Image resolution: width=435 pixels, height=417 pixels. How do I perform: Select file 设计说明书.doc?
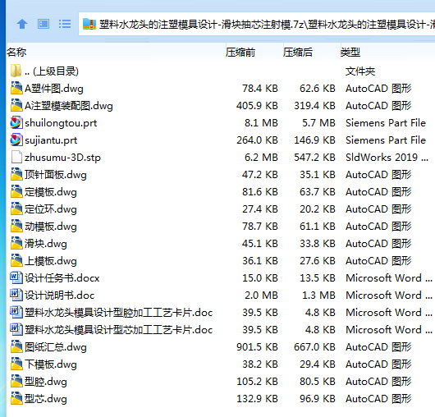point(60,296)
